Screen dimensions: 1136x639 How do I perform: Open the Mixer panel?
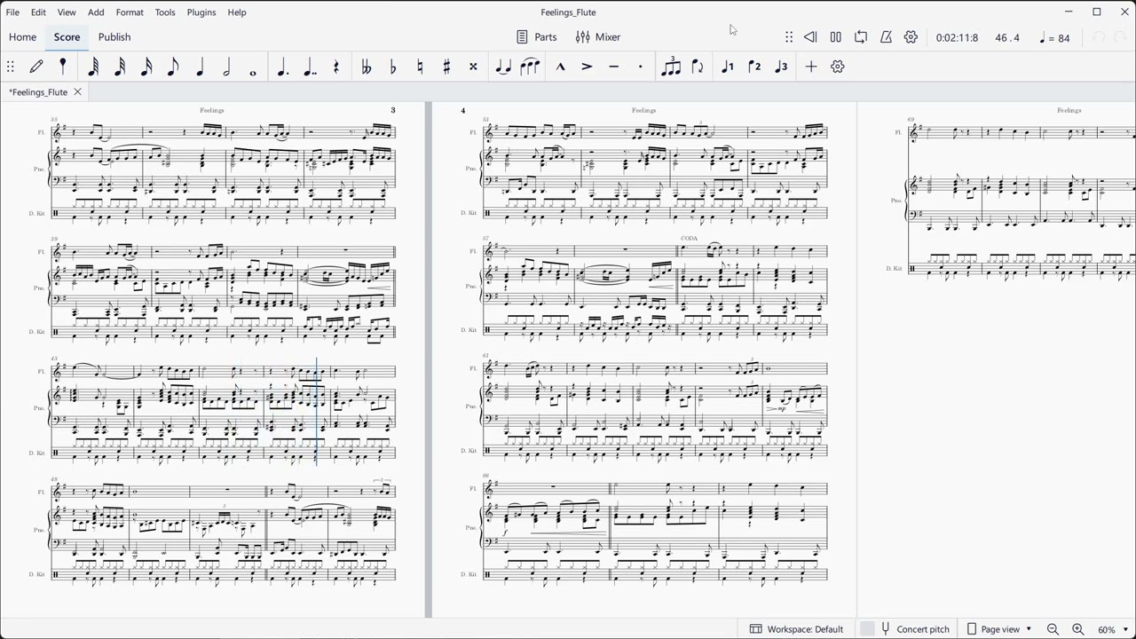[598, 37]
